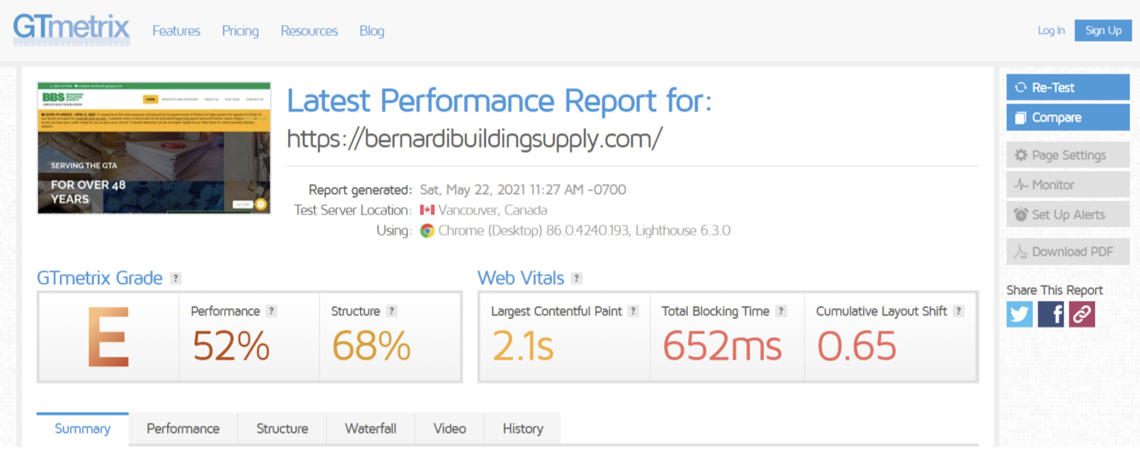
Task: Click help icon next to GTmetrix Grade
Action: tap(175, 278)
